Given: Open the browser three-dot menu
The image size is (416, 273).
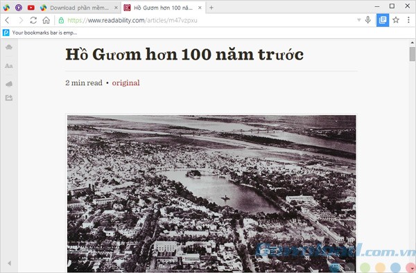Looking at the screenshot, I should point(408,20).
